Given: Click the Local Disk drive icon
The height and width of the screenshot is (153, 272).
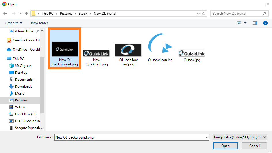Looking at the screenshot, I should (11, 114).
